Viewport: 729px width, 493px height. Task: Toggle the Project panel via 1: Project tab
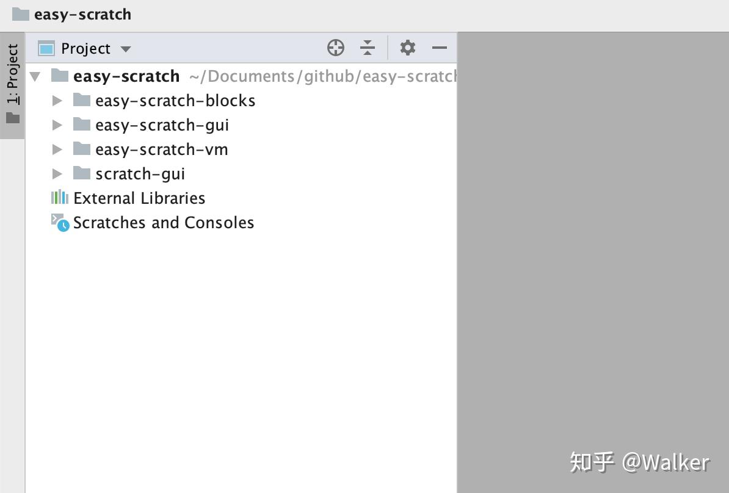tap(13, 73)
